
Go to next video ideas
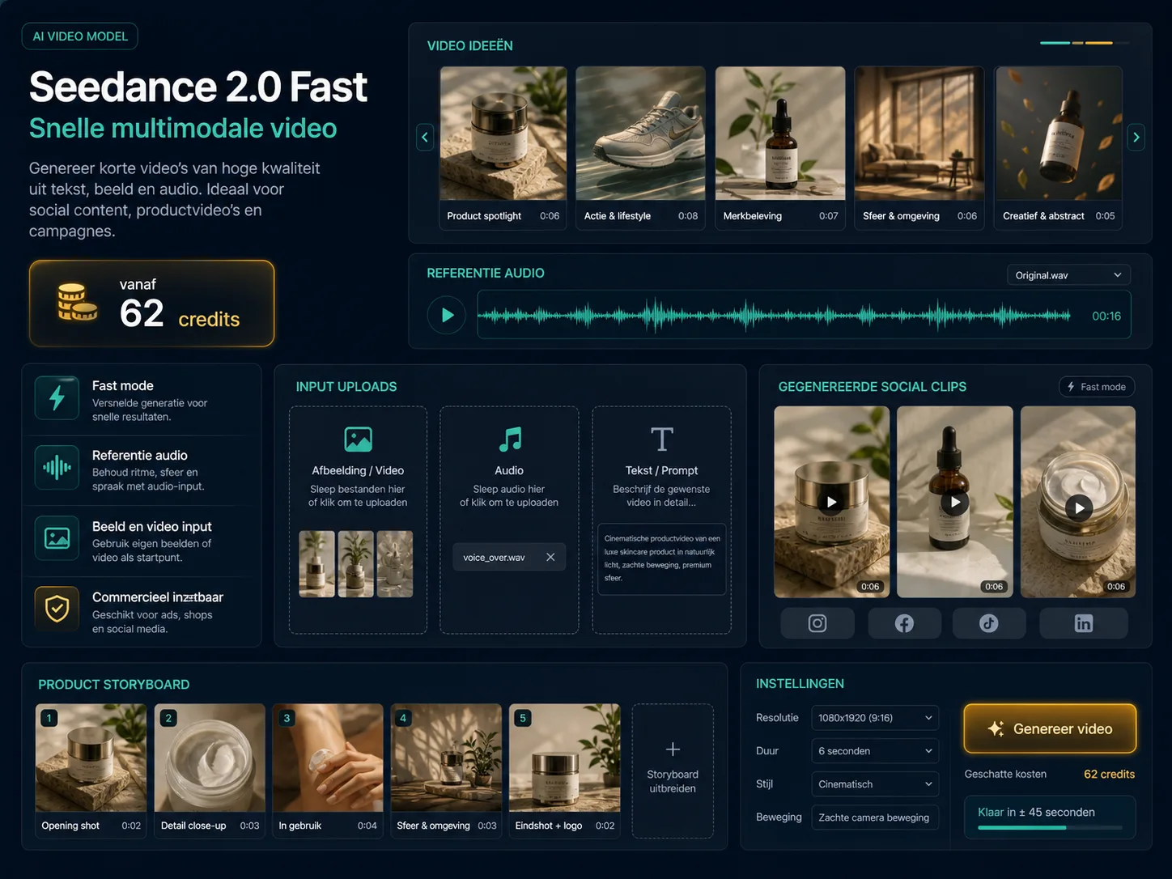click(1136, 137)
